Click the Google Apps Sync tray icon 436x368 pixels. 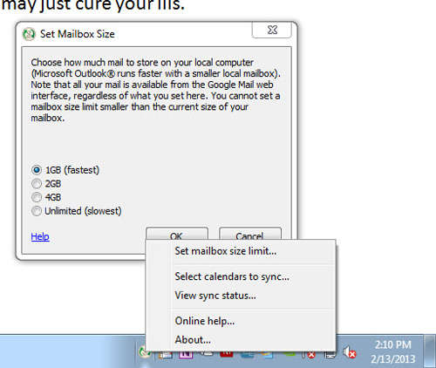[x=145, y=352]
